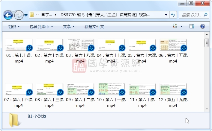Screen dimensions: 212x131
Task: Select thumbnail of 12：第五十九课.mp4
Action: point(173,89)
